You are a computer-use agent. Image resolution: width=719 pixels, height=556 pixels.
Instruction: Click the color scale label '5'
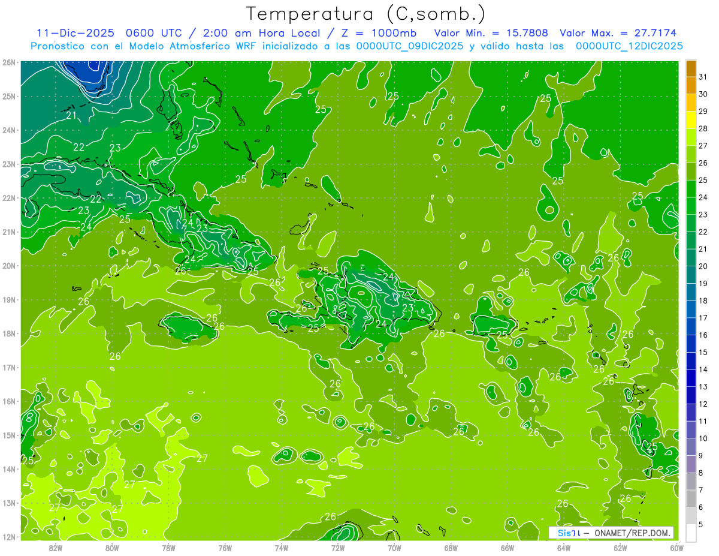(x=702, y=524)
